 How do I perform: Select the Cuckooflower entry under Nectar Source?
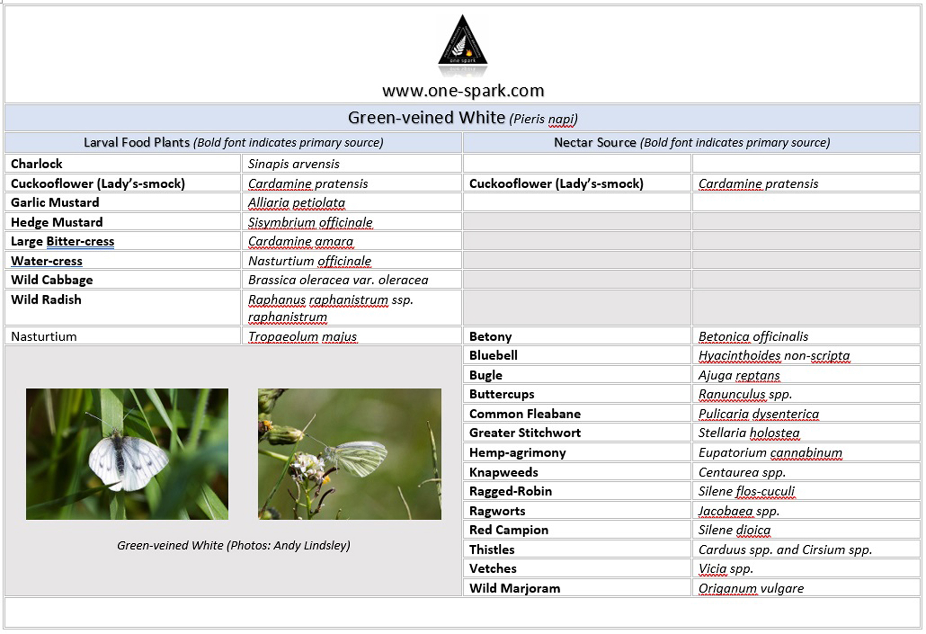click(557, 183)
